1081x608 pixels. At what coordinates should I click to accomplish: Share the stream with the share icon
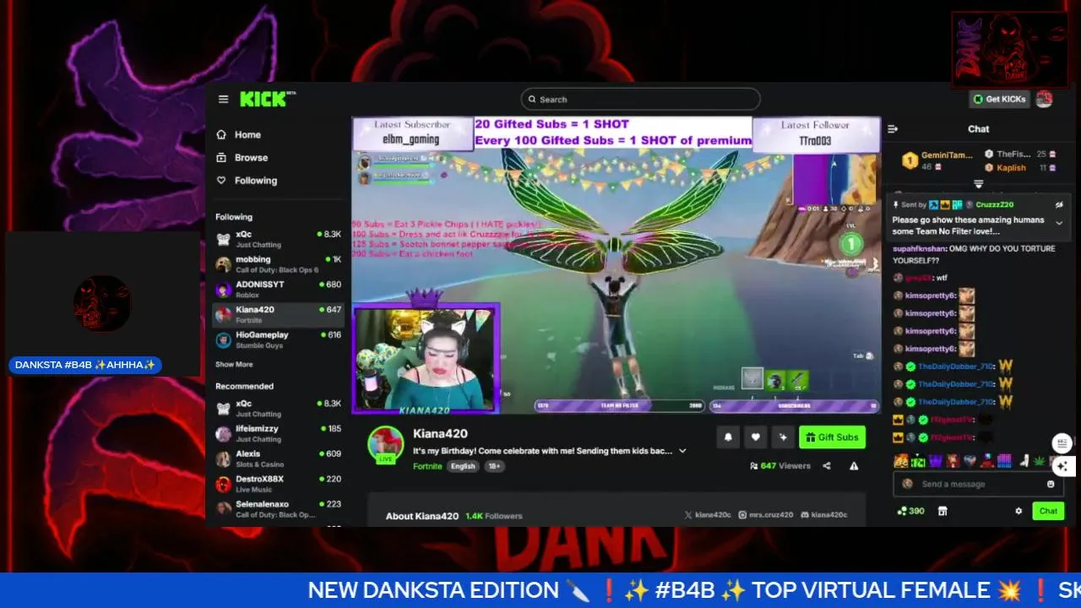(x=827, y=466)
